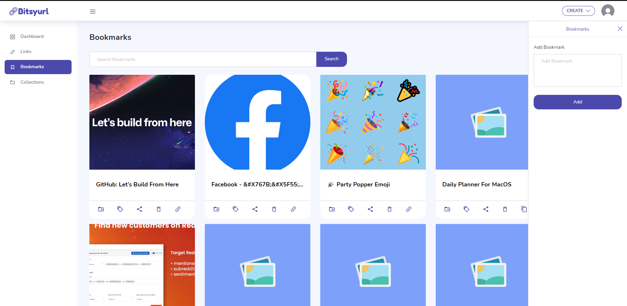This screenshot has height=306, width=627.
Task: Click link icon on Party Popper bookmark
Action: click(x=409, y=209)
